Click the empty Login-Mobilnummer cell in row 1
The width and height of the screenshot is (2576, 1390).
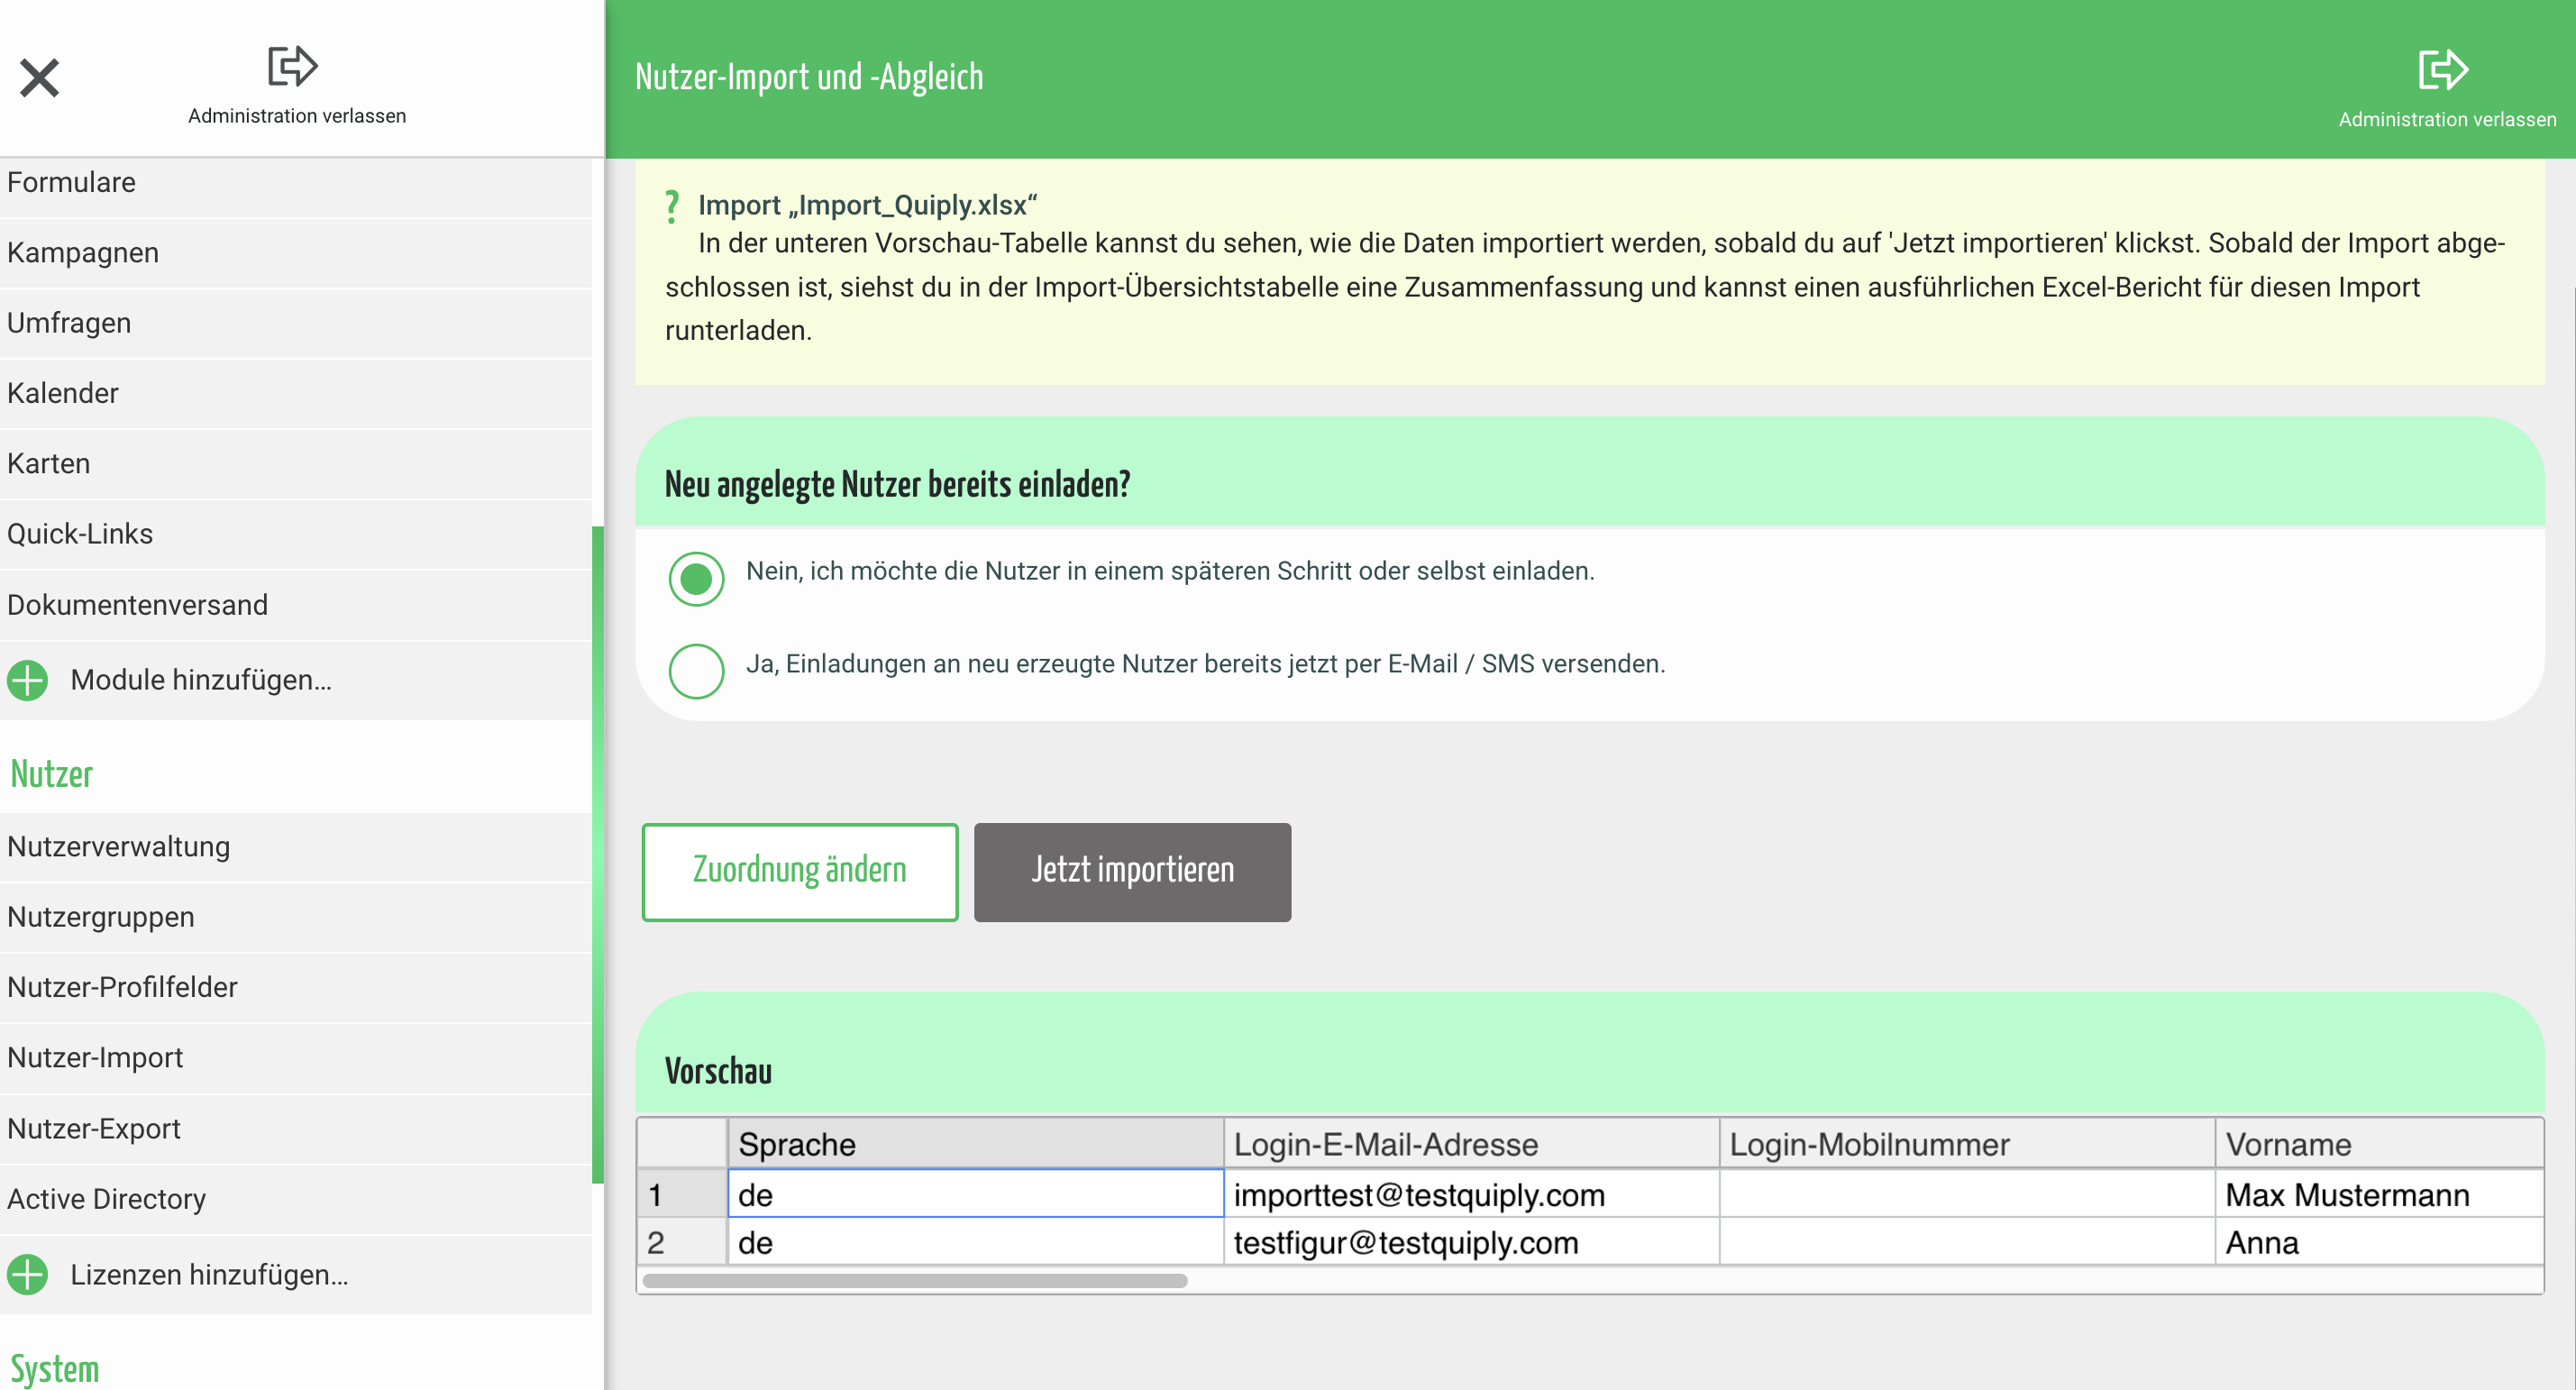pos(1967,1194)
